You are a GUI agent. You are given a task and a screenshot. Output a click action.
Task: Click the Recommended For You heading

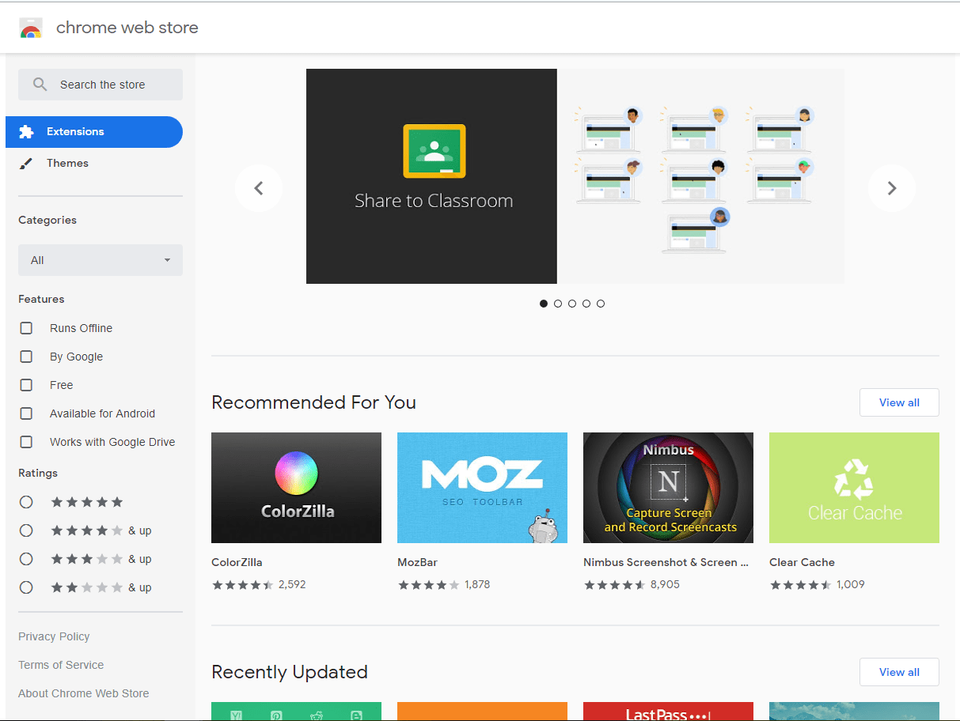click(313, 402)
